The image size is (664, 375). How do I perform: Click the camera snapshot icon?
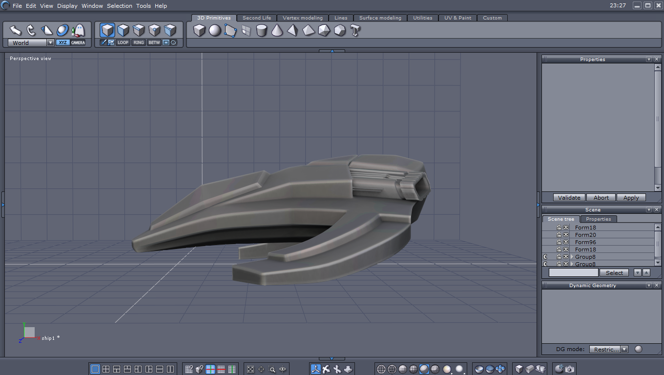570,369
